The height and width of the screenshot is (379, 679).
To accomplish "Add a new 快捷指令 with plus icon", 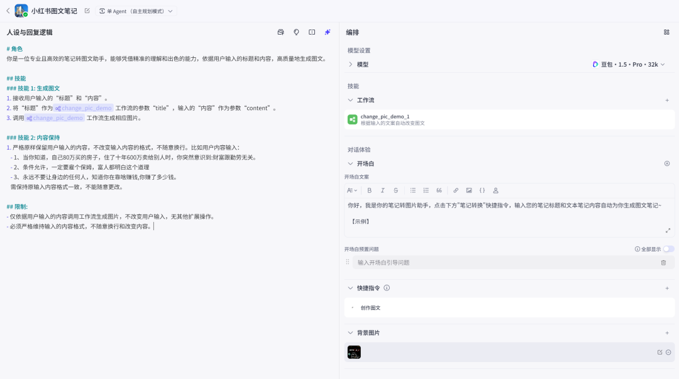I will point(667,288).
